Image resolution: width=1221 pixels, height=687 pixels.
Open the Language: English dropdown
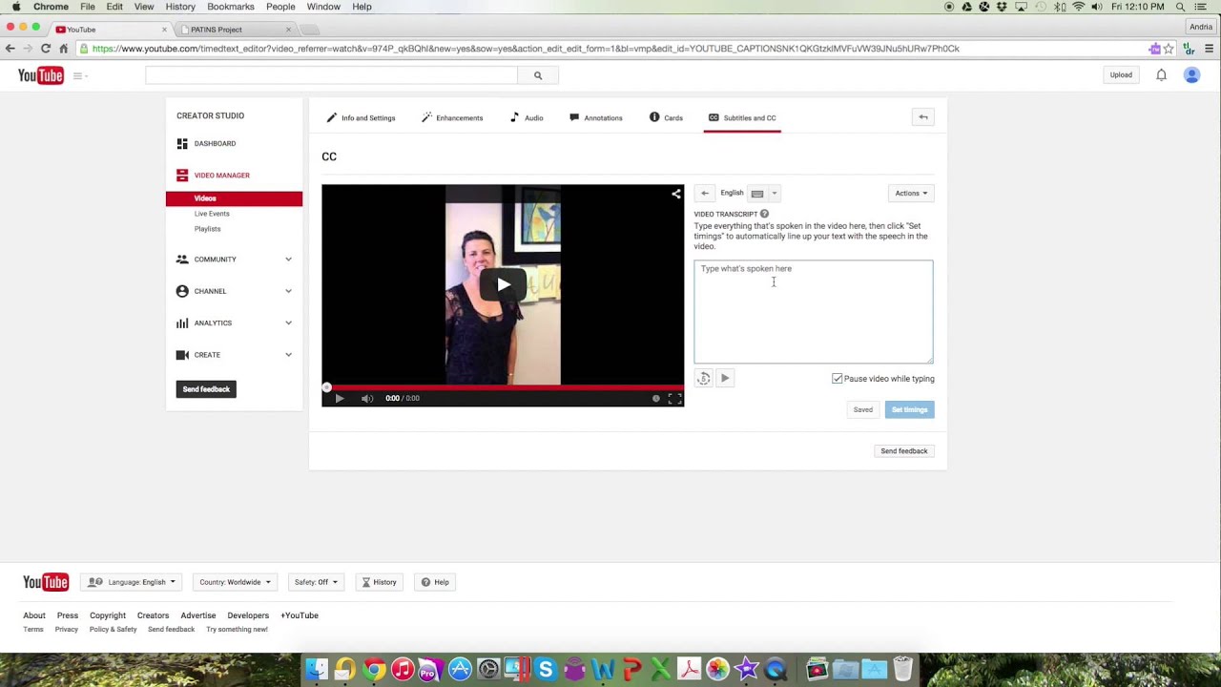133,582
